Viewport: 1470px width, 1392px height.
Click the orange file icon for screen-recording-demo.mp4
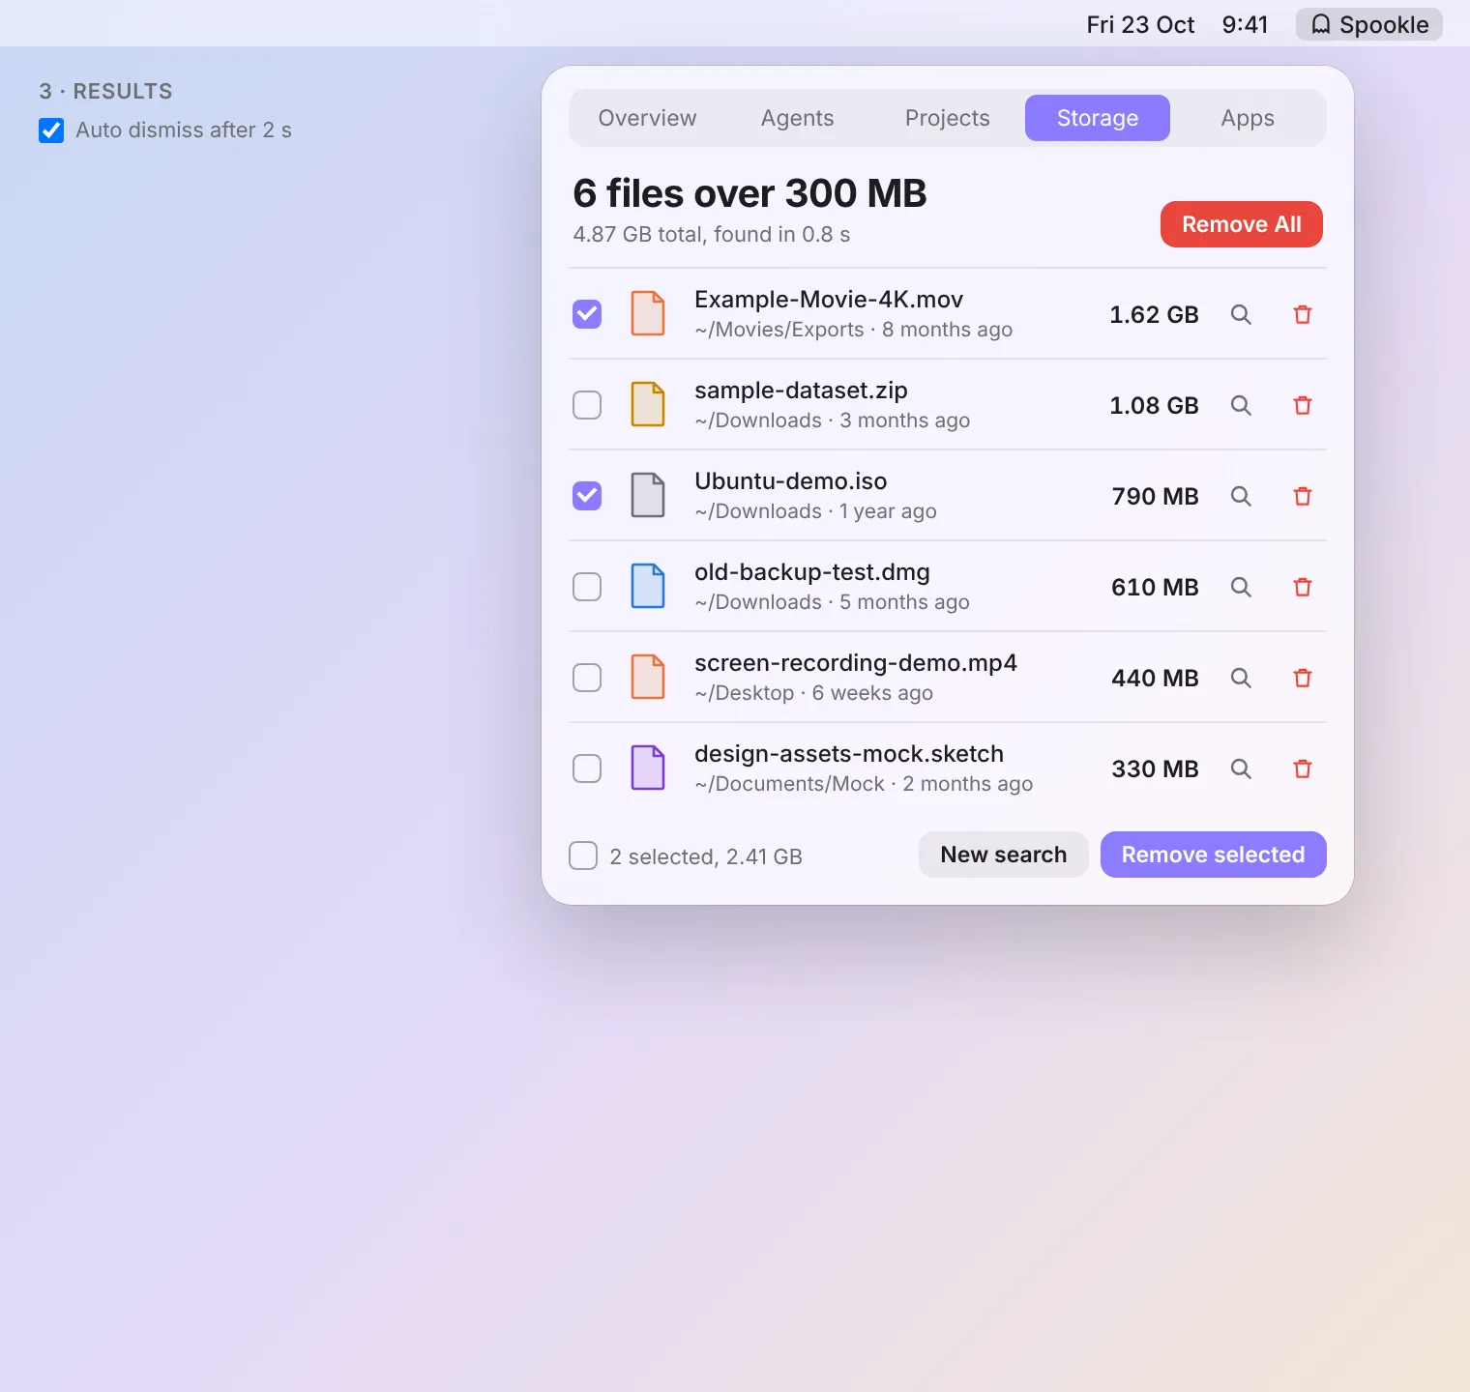(x=648, y=677)
